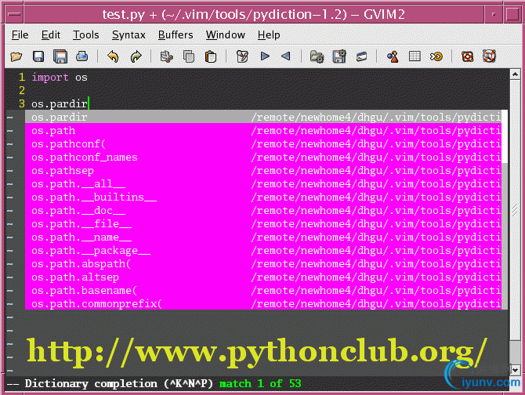Build tags with the grid icon
This screenshot has width=525, height=395.
[x=415, y=56]
